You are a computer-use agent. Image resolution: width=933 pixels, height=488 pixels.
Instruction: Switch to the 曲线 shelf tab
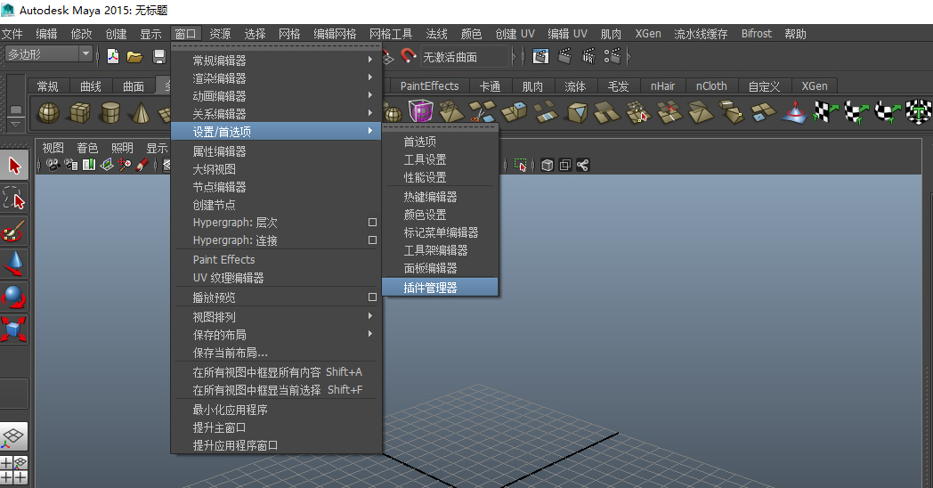tap(91, 86)
